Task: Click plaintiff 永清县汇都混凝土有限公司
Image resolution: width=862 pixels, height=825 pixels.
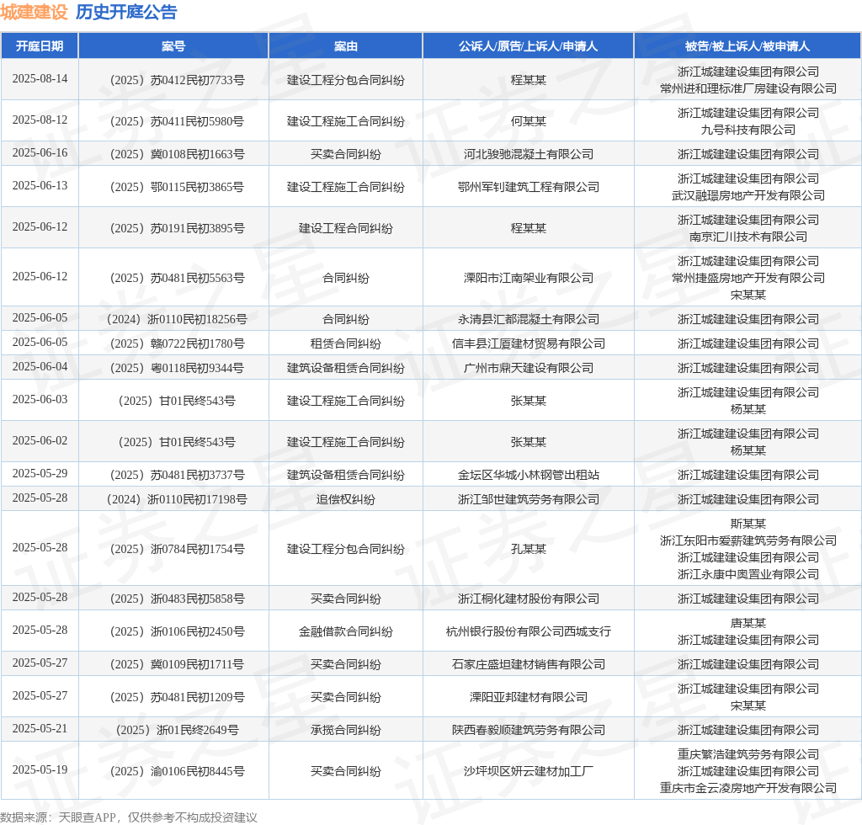Action: point(529,319)
